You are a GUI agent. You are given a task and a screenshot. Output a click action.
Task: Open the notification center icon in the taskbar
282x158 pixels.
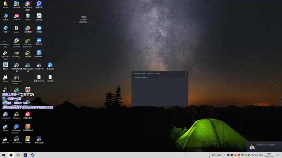click(x=277, y=155)
